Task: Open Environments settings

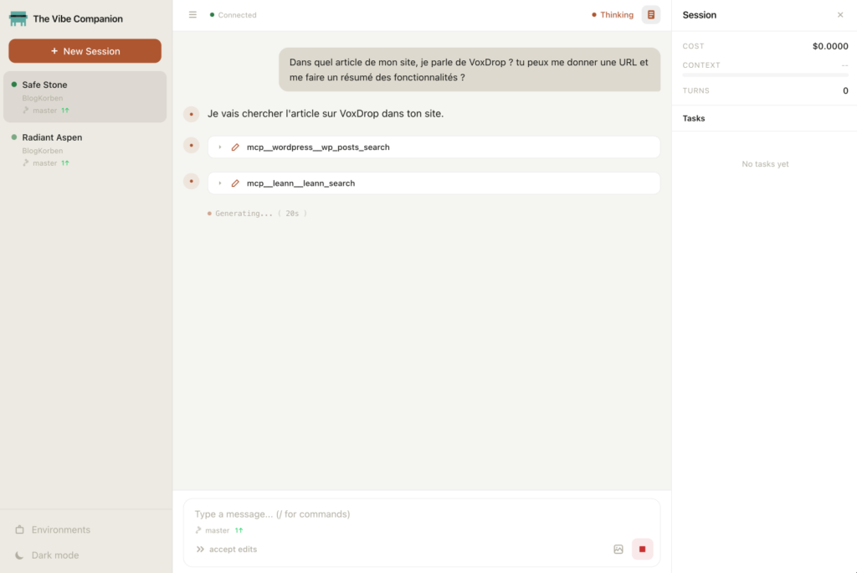Action: [60, 530]
